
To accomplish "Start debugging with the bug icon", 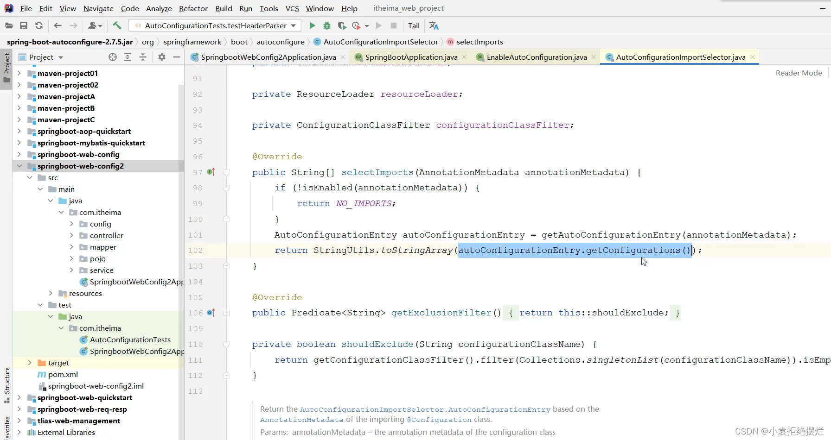I will 327,25.
